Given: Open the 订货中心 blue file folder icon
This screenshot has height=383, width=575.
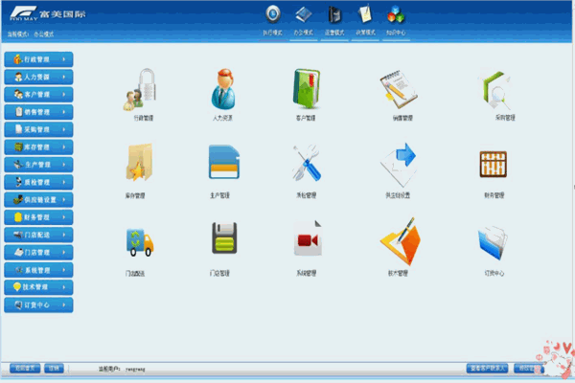Looking at the screenshot, I should 493,242.
